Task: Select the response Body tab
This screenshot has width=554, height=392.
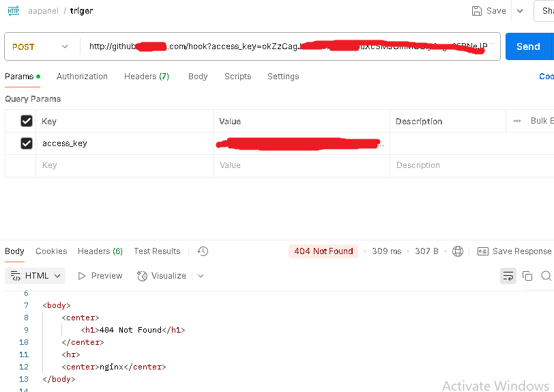Action: click(x=14, y=251)
